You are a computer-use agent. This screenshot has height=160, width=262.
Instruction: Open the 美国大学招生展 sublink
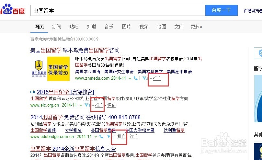(140, 131)
